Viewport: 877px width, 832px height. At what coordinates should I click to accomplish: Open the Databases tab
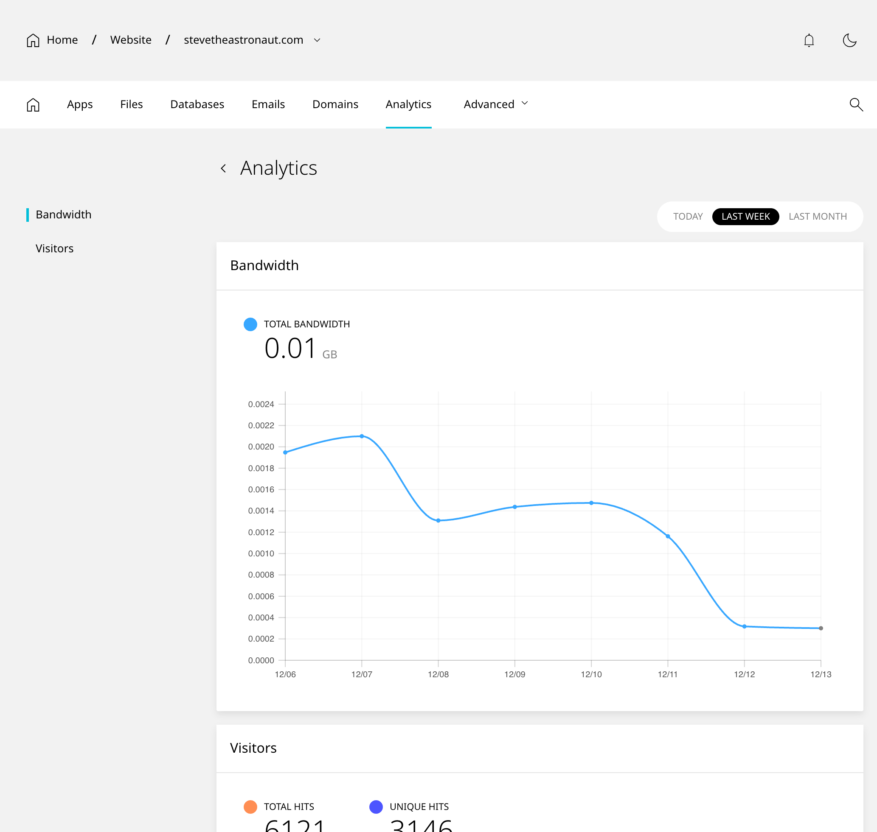click(x=197, y=104)
